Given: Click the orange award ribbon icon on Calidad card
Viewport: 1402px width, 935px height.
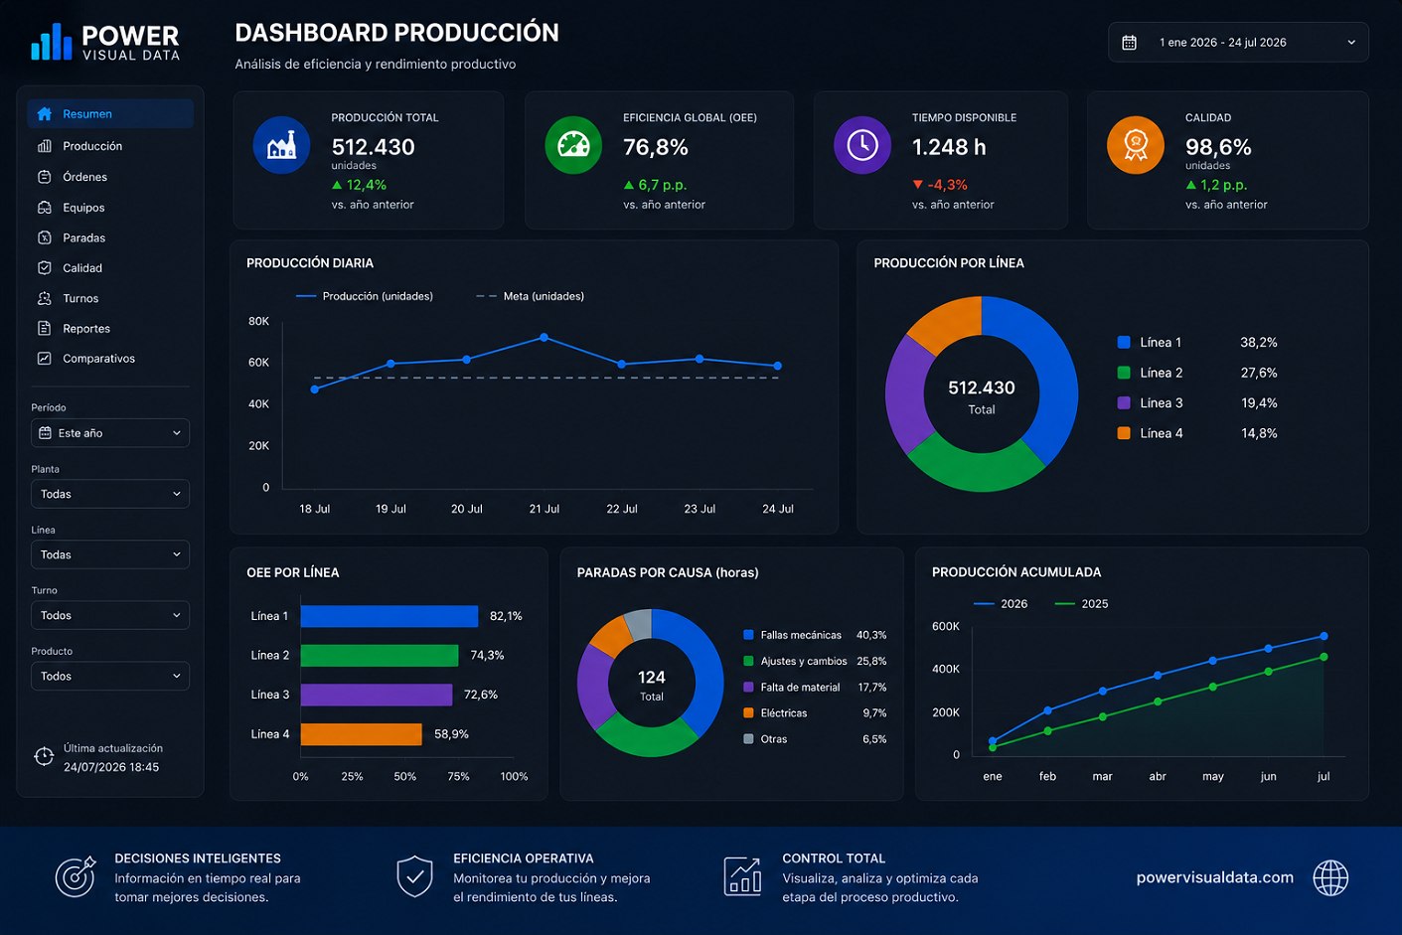Looking at the screenshot, I should [x=1136, y=145].
